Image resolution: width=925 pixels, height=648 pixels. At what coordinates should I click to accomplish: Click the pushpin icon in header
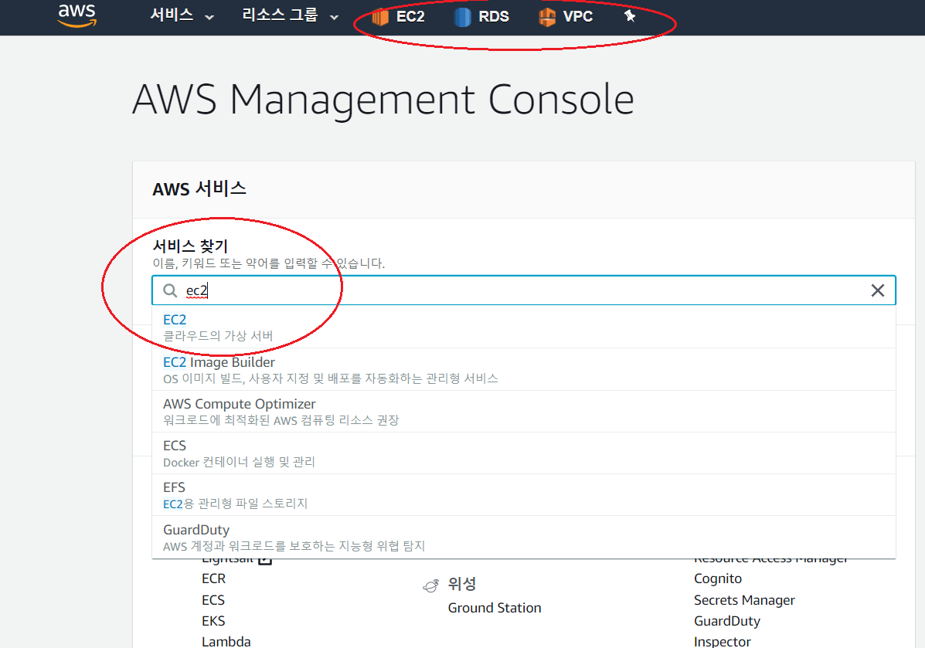630,16
